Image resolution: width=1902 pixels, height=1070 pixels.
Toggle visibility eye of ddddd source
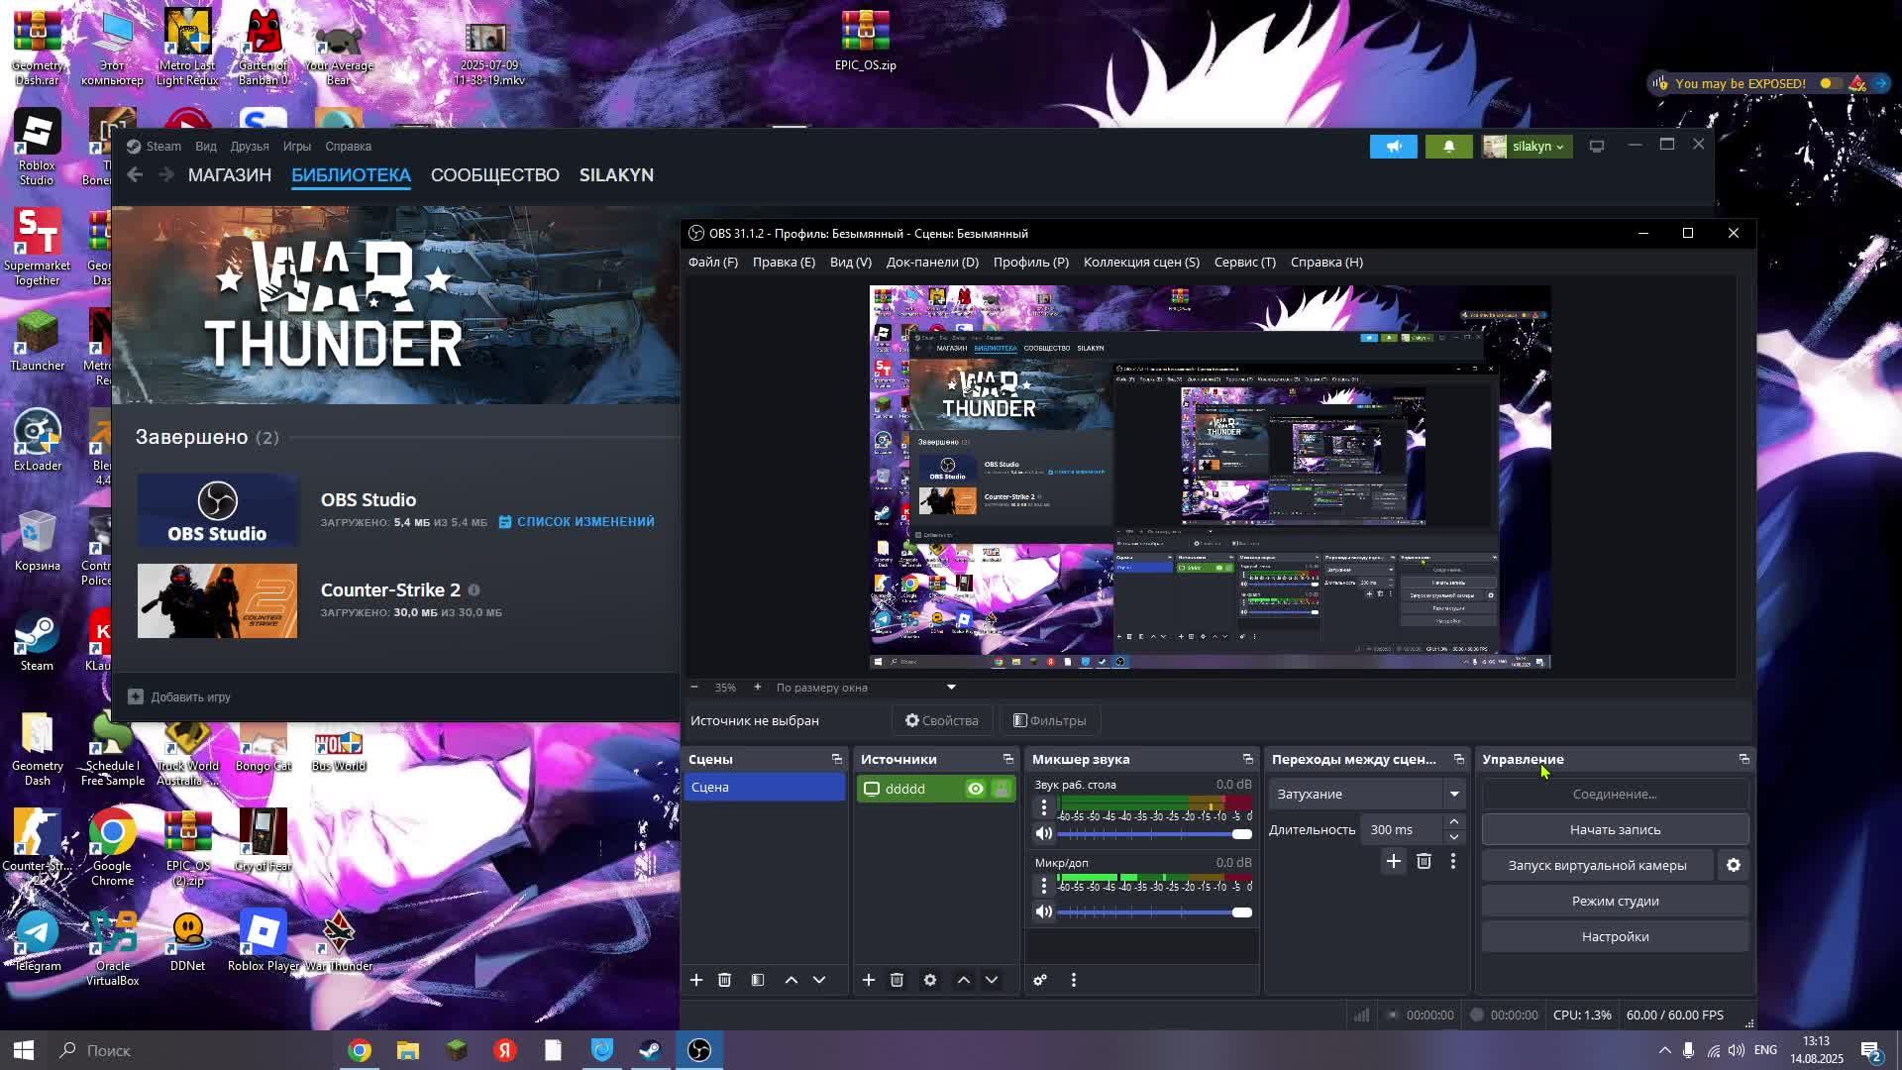975,789
